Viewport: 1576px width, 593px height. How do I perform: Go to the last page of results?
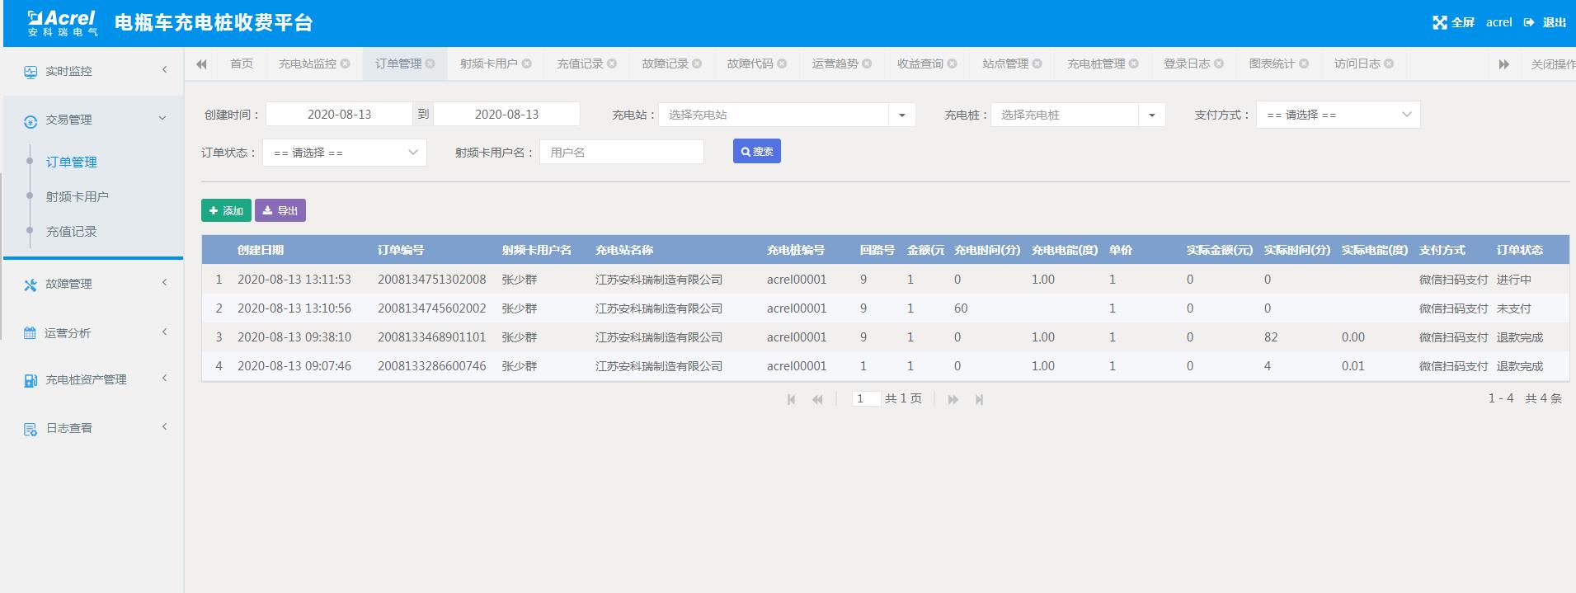979,399
